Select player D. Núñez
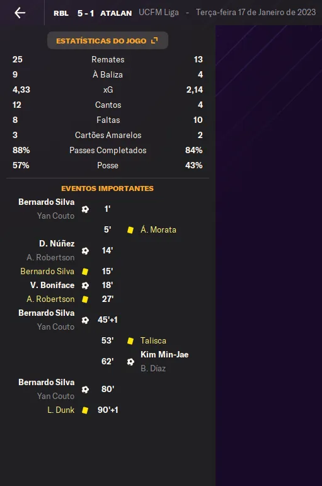This screenshot has height=486, width=322. point(57,243)
